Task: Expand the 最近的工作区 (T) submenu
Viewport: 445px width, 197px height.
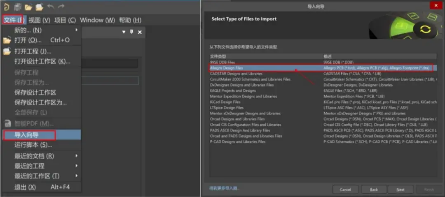Action: click(76, 176)
